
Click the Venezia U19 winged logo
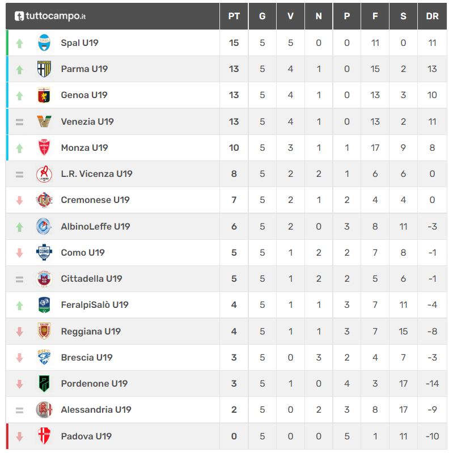[44, 121]
